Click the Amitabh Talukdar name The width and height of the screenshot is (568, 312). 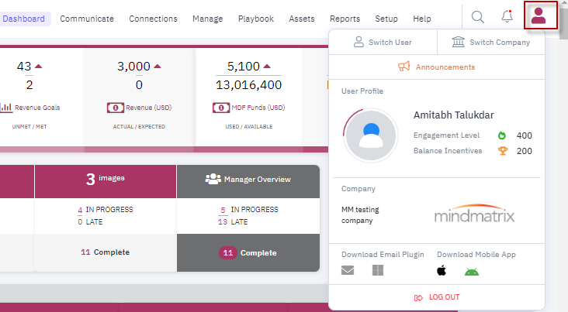453,115
